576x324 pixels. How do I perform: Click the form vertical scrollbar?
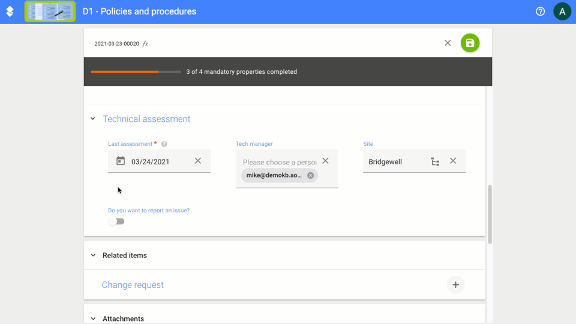490,215
